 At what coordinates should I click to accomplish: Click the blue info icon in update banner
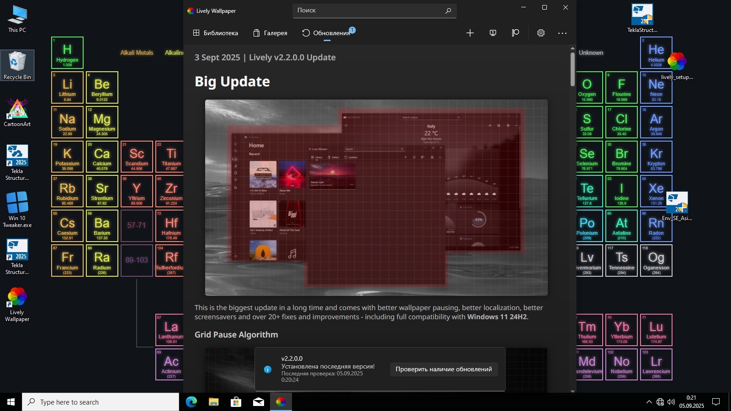[268, 369]
